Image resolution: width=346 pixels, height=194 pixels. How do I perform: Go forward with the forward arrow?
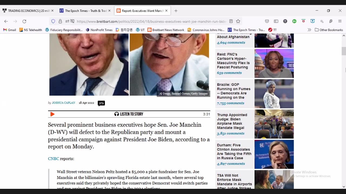click(15, 21)
